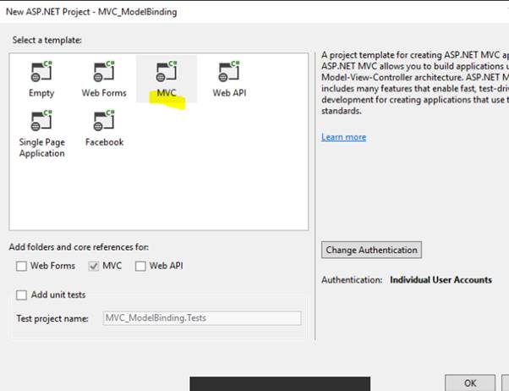Screen dimensions: 509x391
Task: Click the New ASP.NET Project dialog title
Action: click(x=91, y=12)
